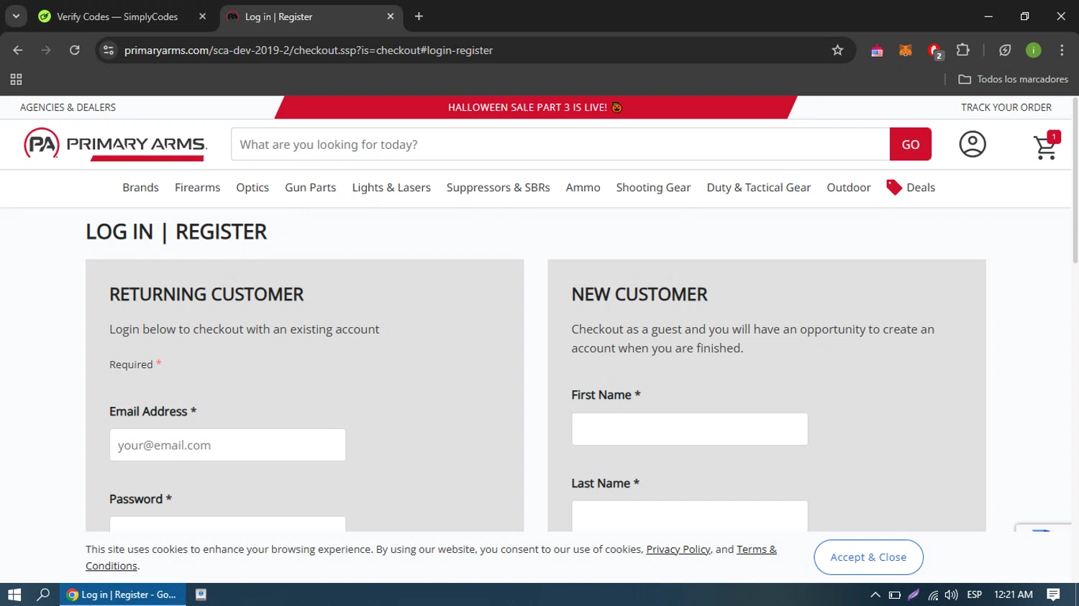Viewport: 1079px width, 606px height.
Task: Open the Shooting Gear menu
Action: pos(653,188)
